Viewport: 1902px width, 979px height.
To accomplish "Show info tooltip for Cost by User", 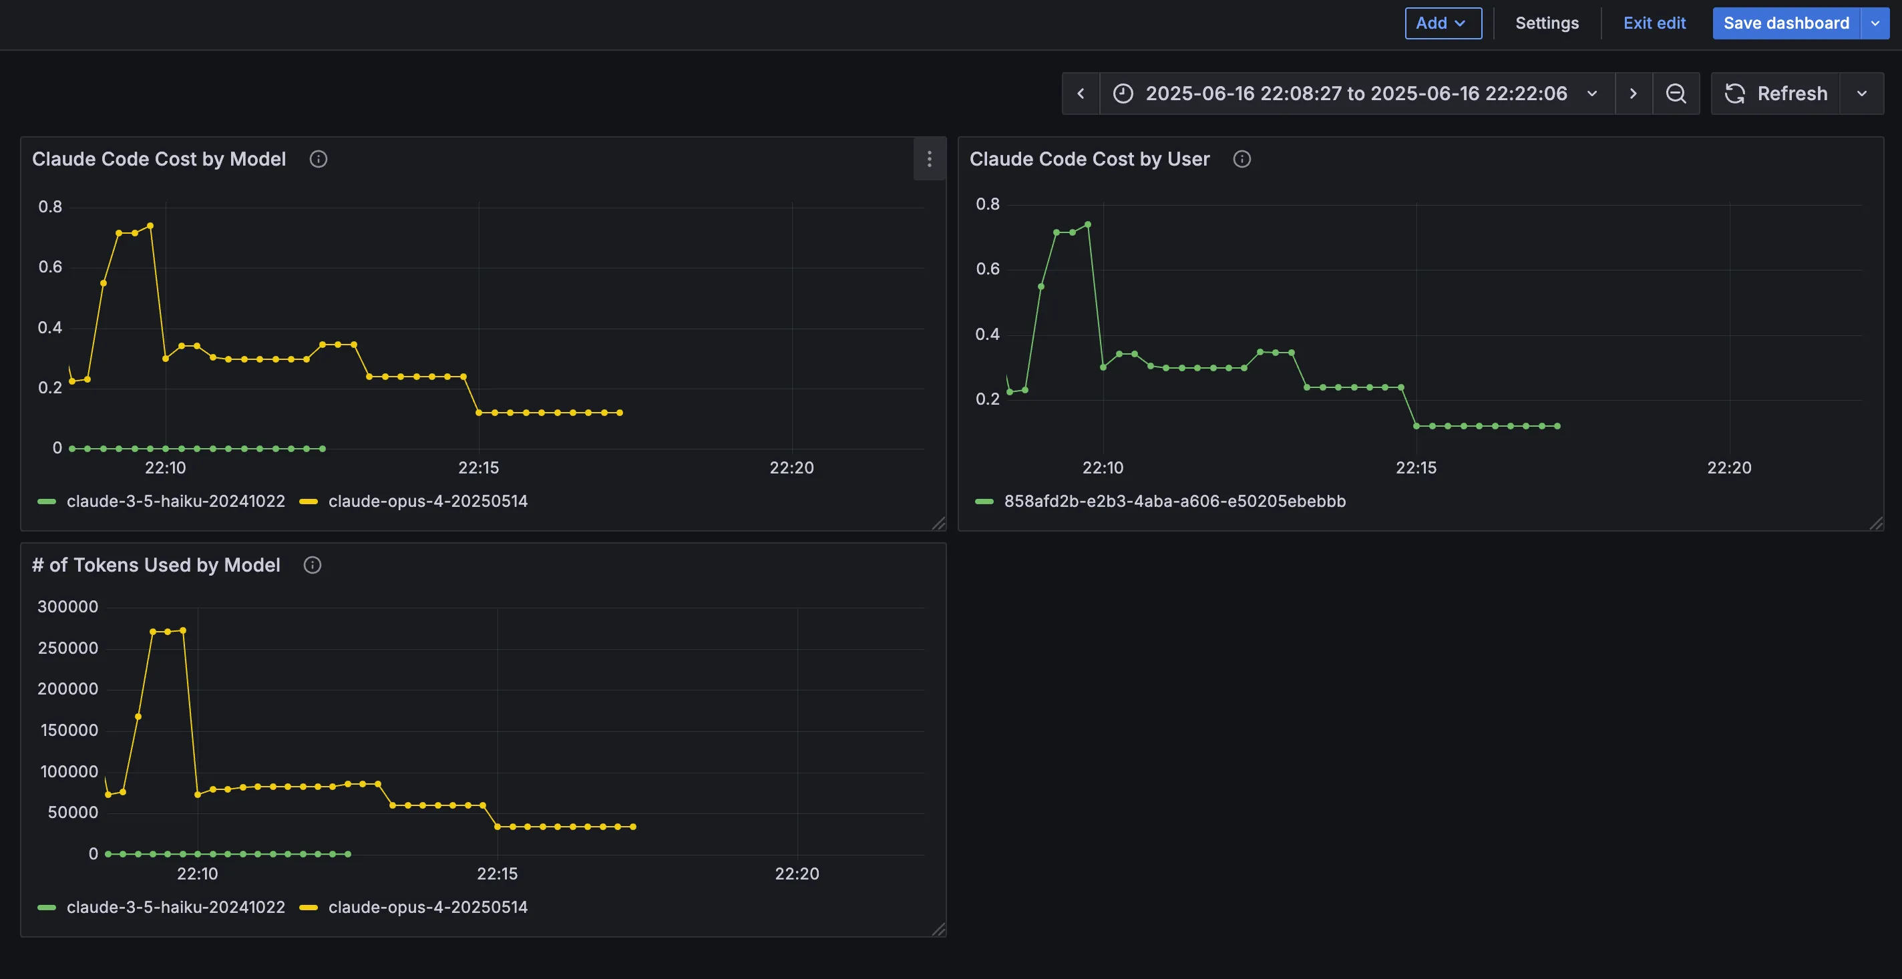I will [x=1242, y=159].
